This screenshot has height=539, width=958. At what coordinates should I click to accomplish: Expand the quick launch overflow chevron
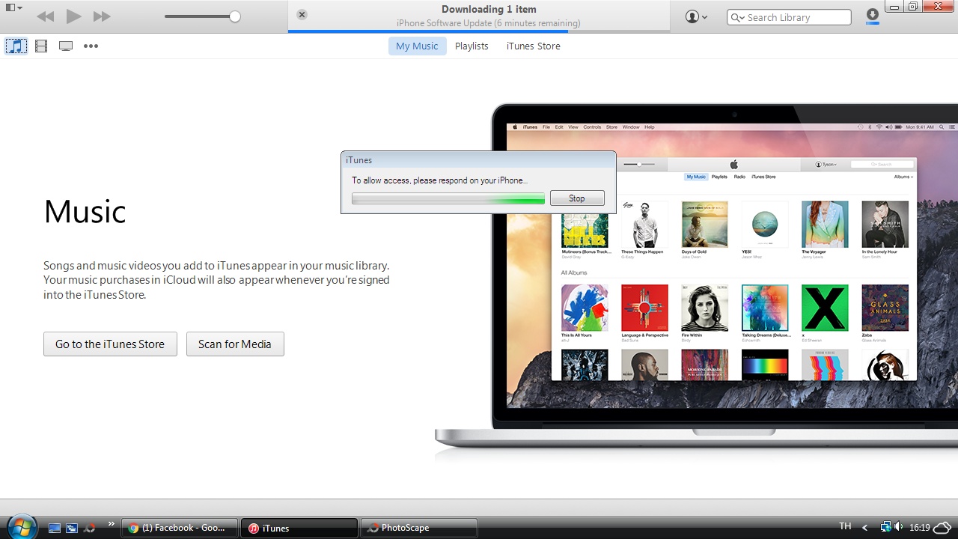tap(112, 524)
